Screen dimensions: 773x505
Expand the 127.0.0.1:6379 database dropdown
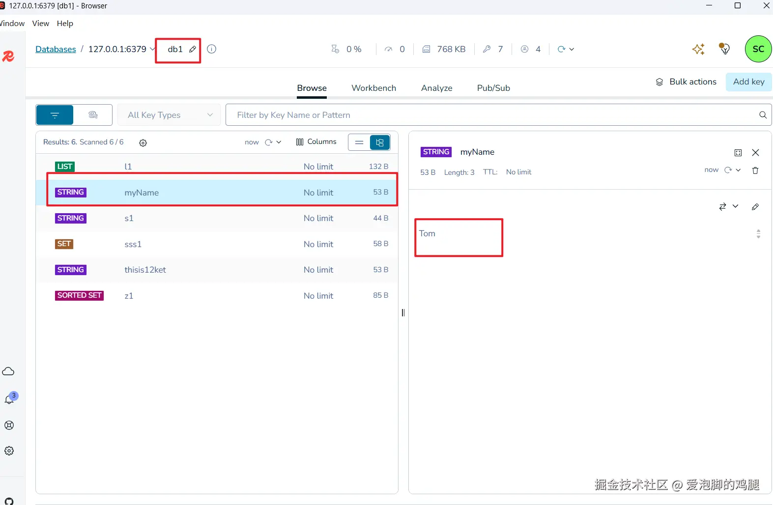coord(152,49)
